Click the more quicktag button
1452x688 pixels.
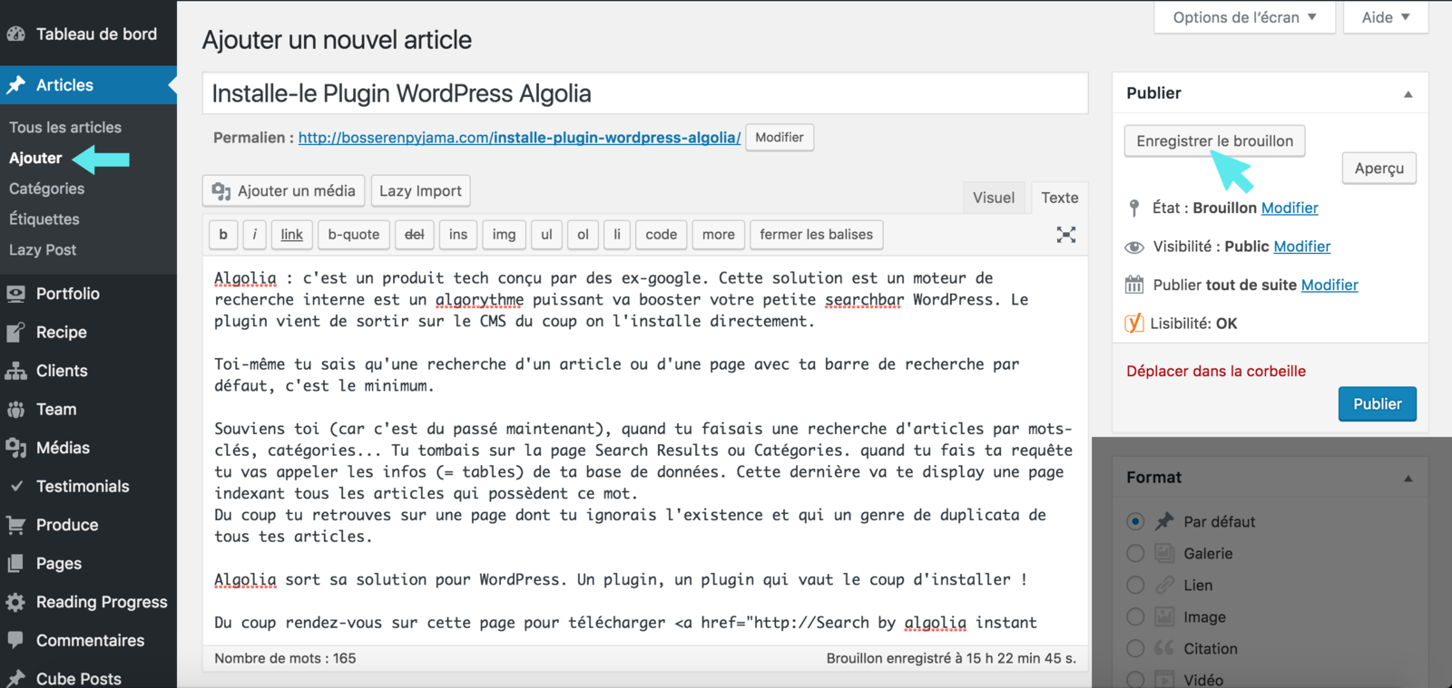click(719, 235)
